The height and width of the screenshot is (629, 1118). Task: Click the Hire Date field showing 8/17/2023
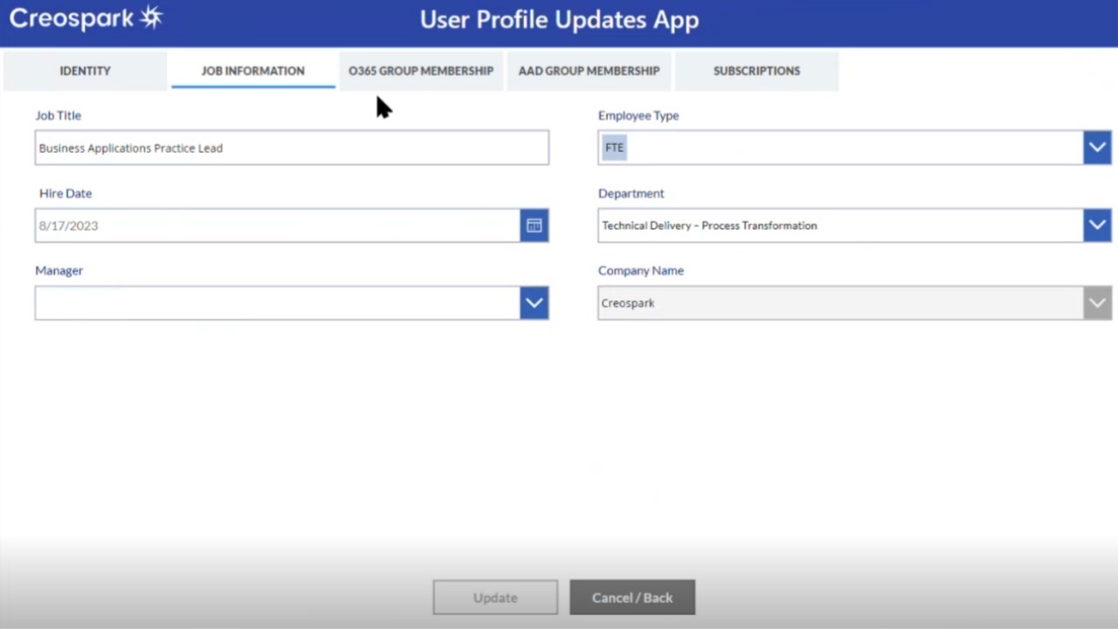tap(278, 225)
